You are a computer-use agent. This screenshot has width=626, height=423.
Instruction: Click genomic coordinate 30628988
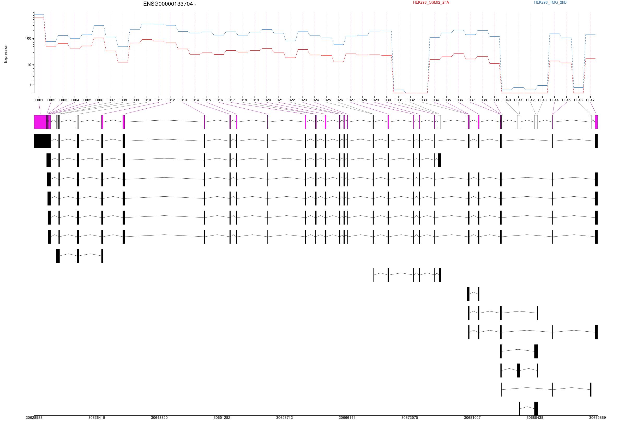[34, 418]
